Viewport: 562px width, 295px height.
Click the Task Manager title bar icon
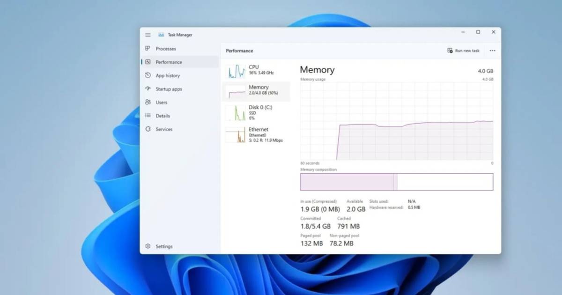click(161, 35)
